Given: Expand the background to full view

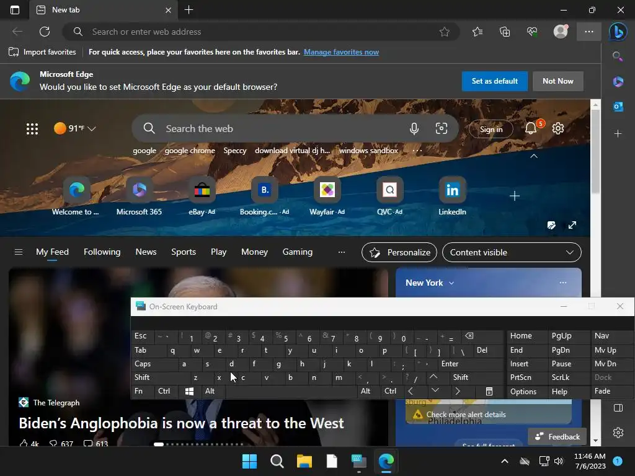Looking at the screenshot, I should [572, 225].
